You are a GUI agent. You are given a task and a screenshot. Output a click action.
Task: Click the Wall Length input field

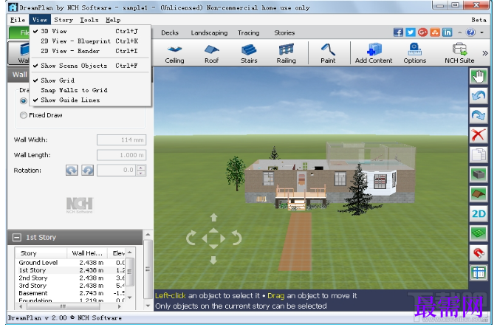[x=121, y=155]
